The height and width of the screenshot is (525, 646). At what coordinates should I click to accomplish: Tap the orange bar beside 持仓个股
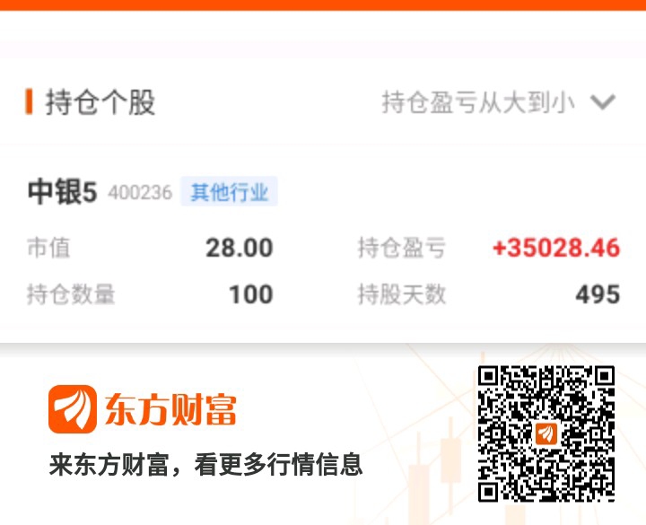tap(29, 101)
